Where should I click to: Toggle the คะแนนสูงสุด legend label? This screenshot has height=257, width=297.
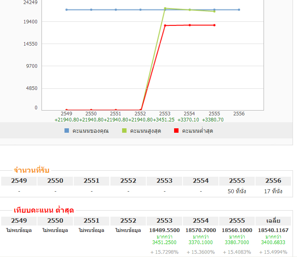(145, 131)
